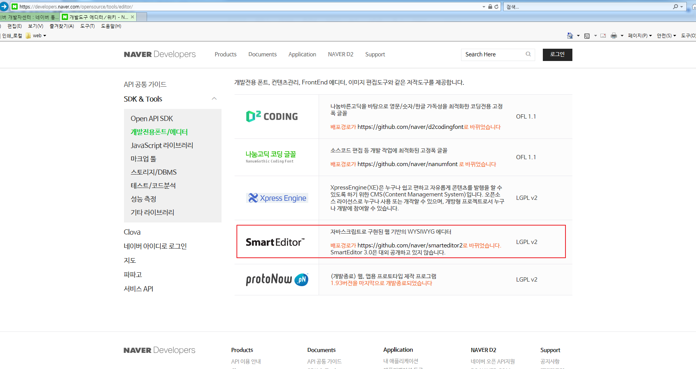Click the forward arrow navigation button

(x=4, y=7)
